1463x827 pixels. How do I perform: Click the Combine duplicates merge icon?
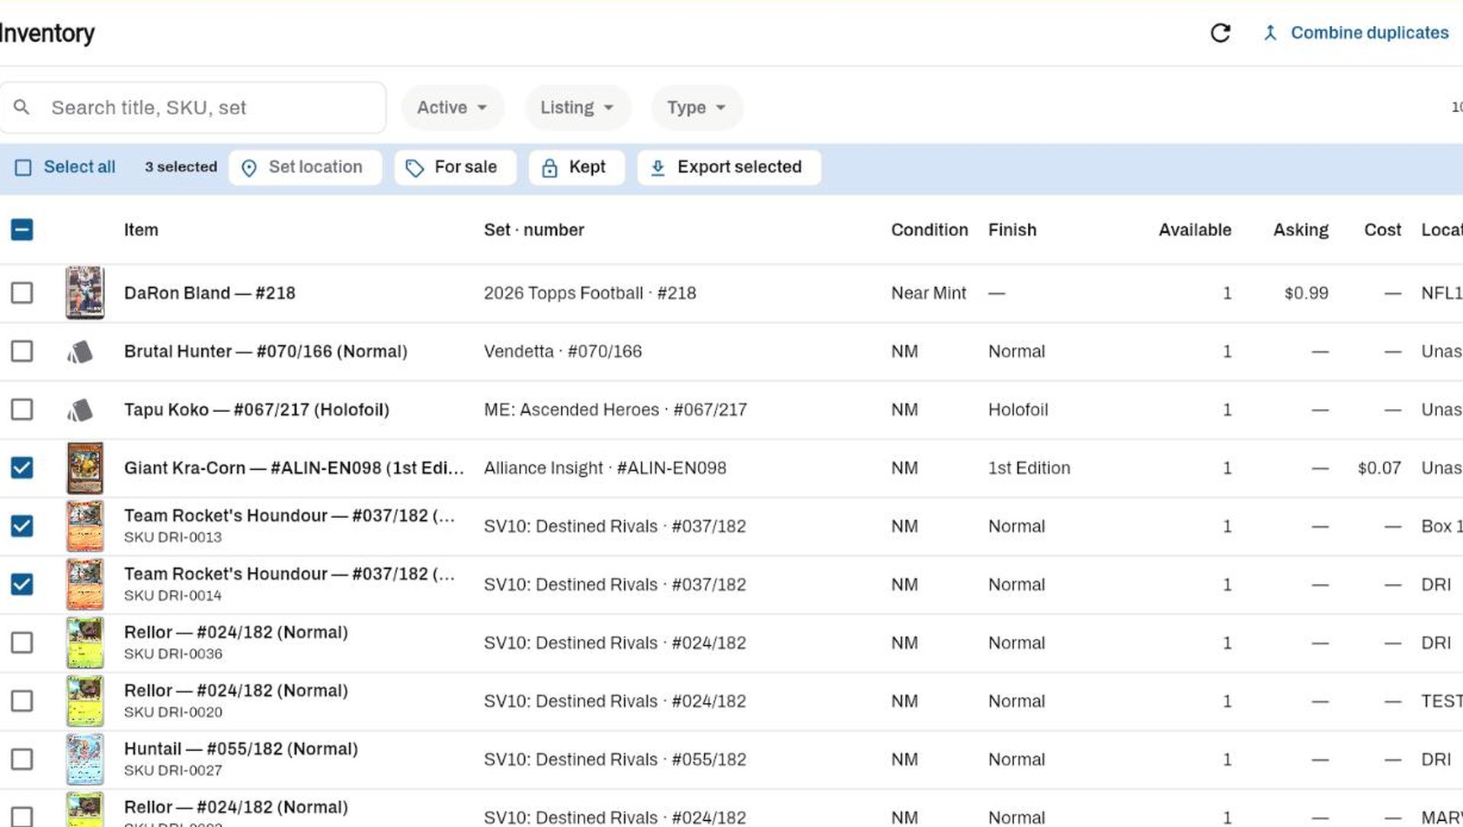tap(1269, 33)
